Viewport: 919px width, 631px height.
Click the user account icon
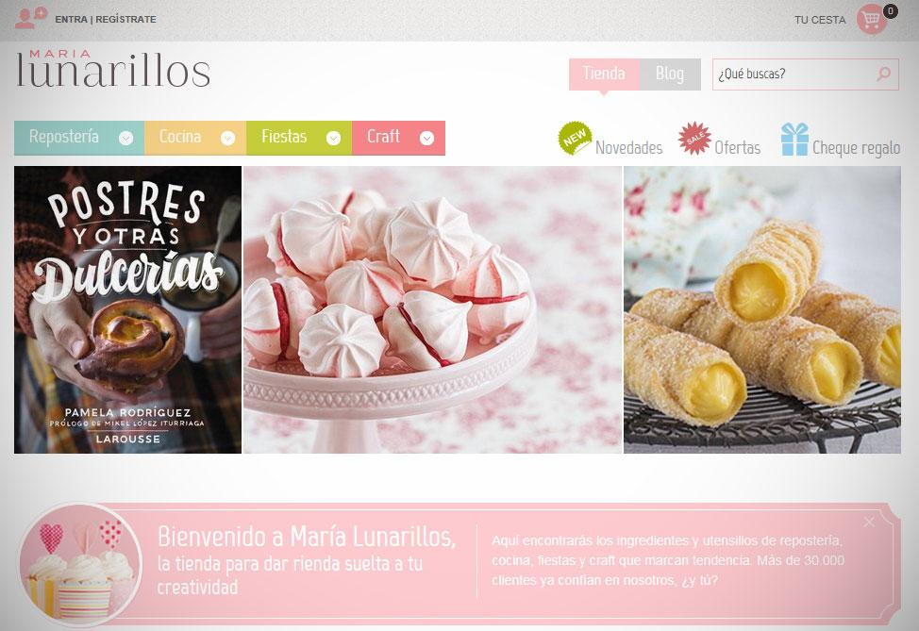pos(30,18)
